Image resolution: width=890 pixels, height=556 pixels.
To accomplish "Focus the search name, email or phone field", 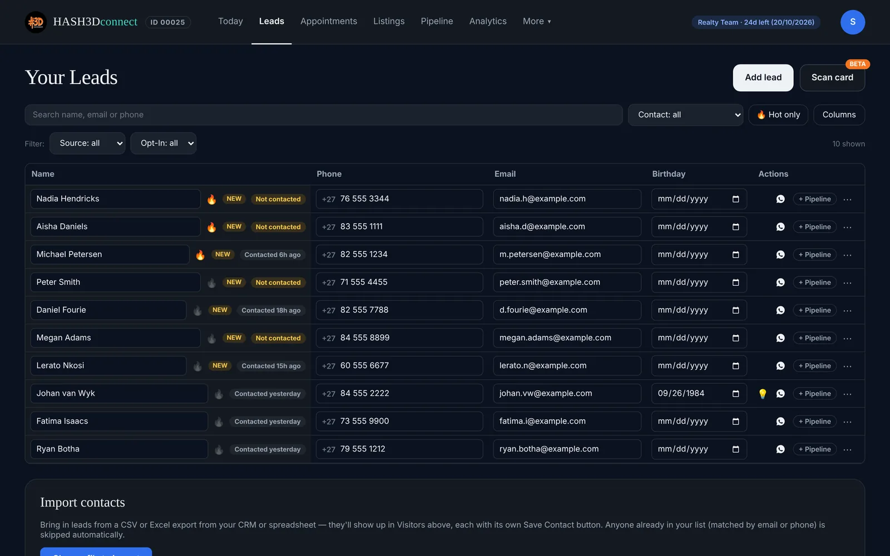I will (x=324, y=115).
